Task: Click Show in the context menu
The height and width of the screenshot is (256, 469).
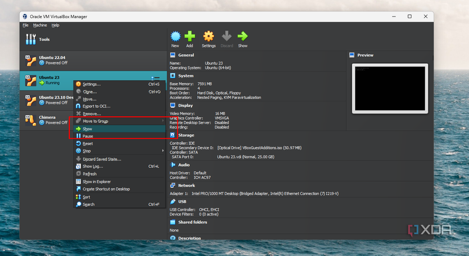Action: [119, 129]
